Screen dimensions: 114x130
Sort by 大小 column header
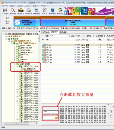click(78, 40)
